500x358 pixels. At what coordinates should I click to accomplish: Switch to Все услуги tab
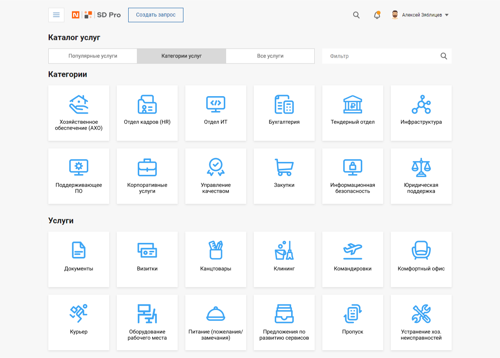(x=270, y=56)
